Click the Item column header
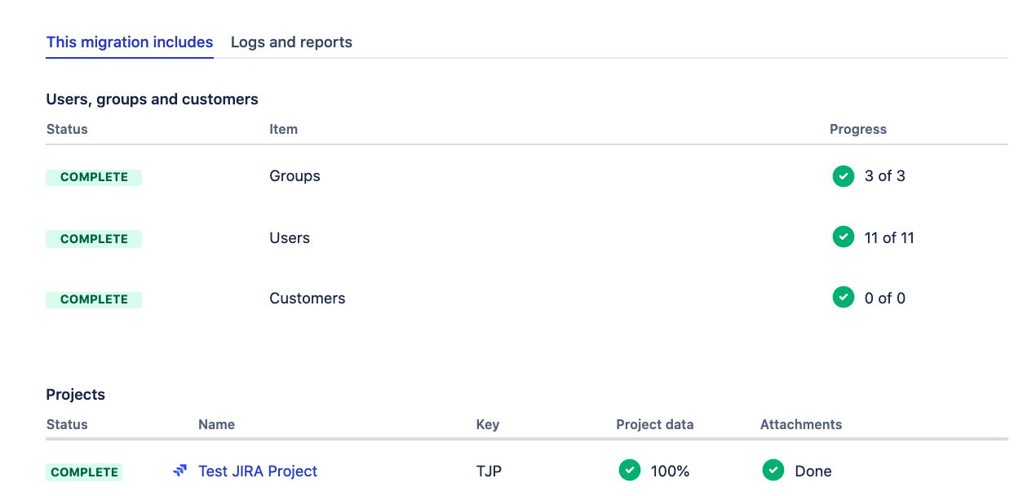Screen dimensions: 1023x496 (x=283, y=129)
